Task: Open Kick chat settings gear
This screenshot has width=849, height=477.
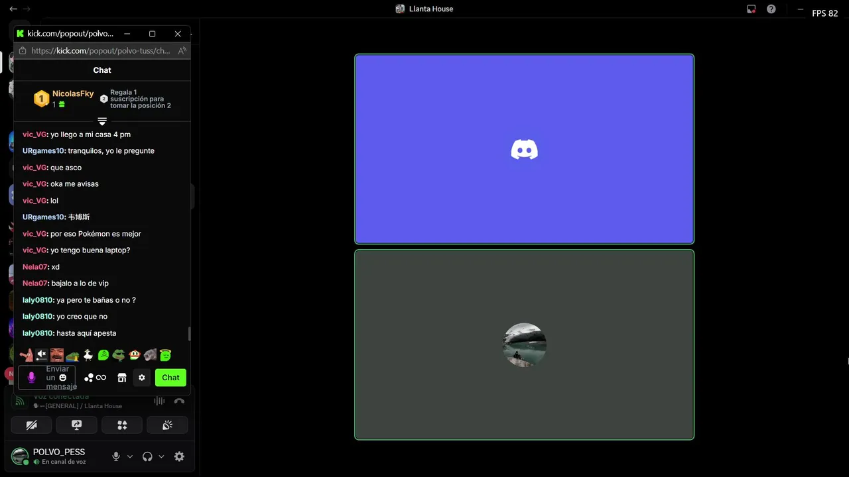Action: 141,378
